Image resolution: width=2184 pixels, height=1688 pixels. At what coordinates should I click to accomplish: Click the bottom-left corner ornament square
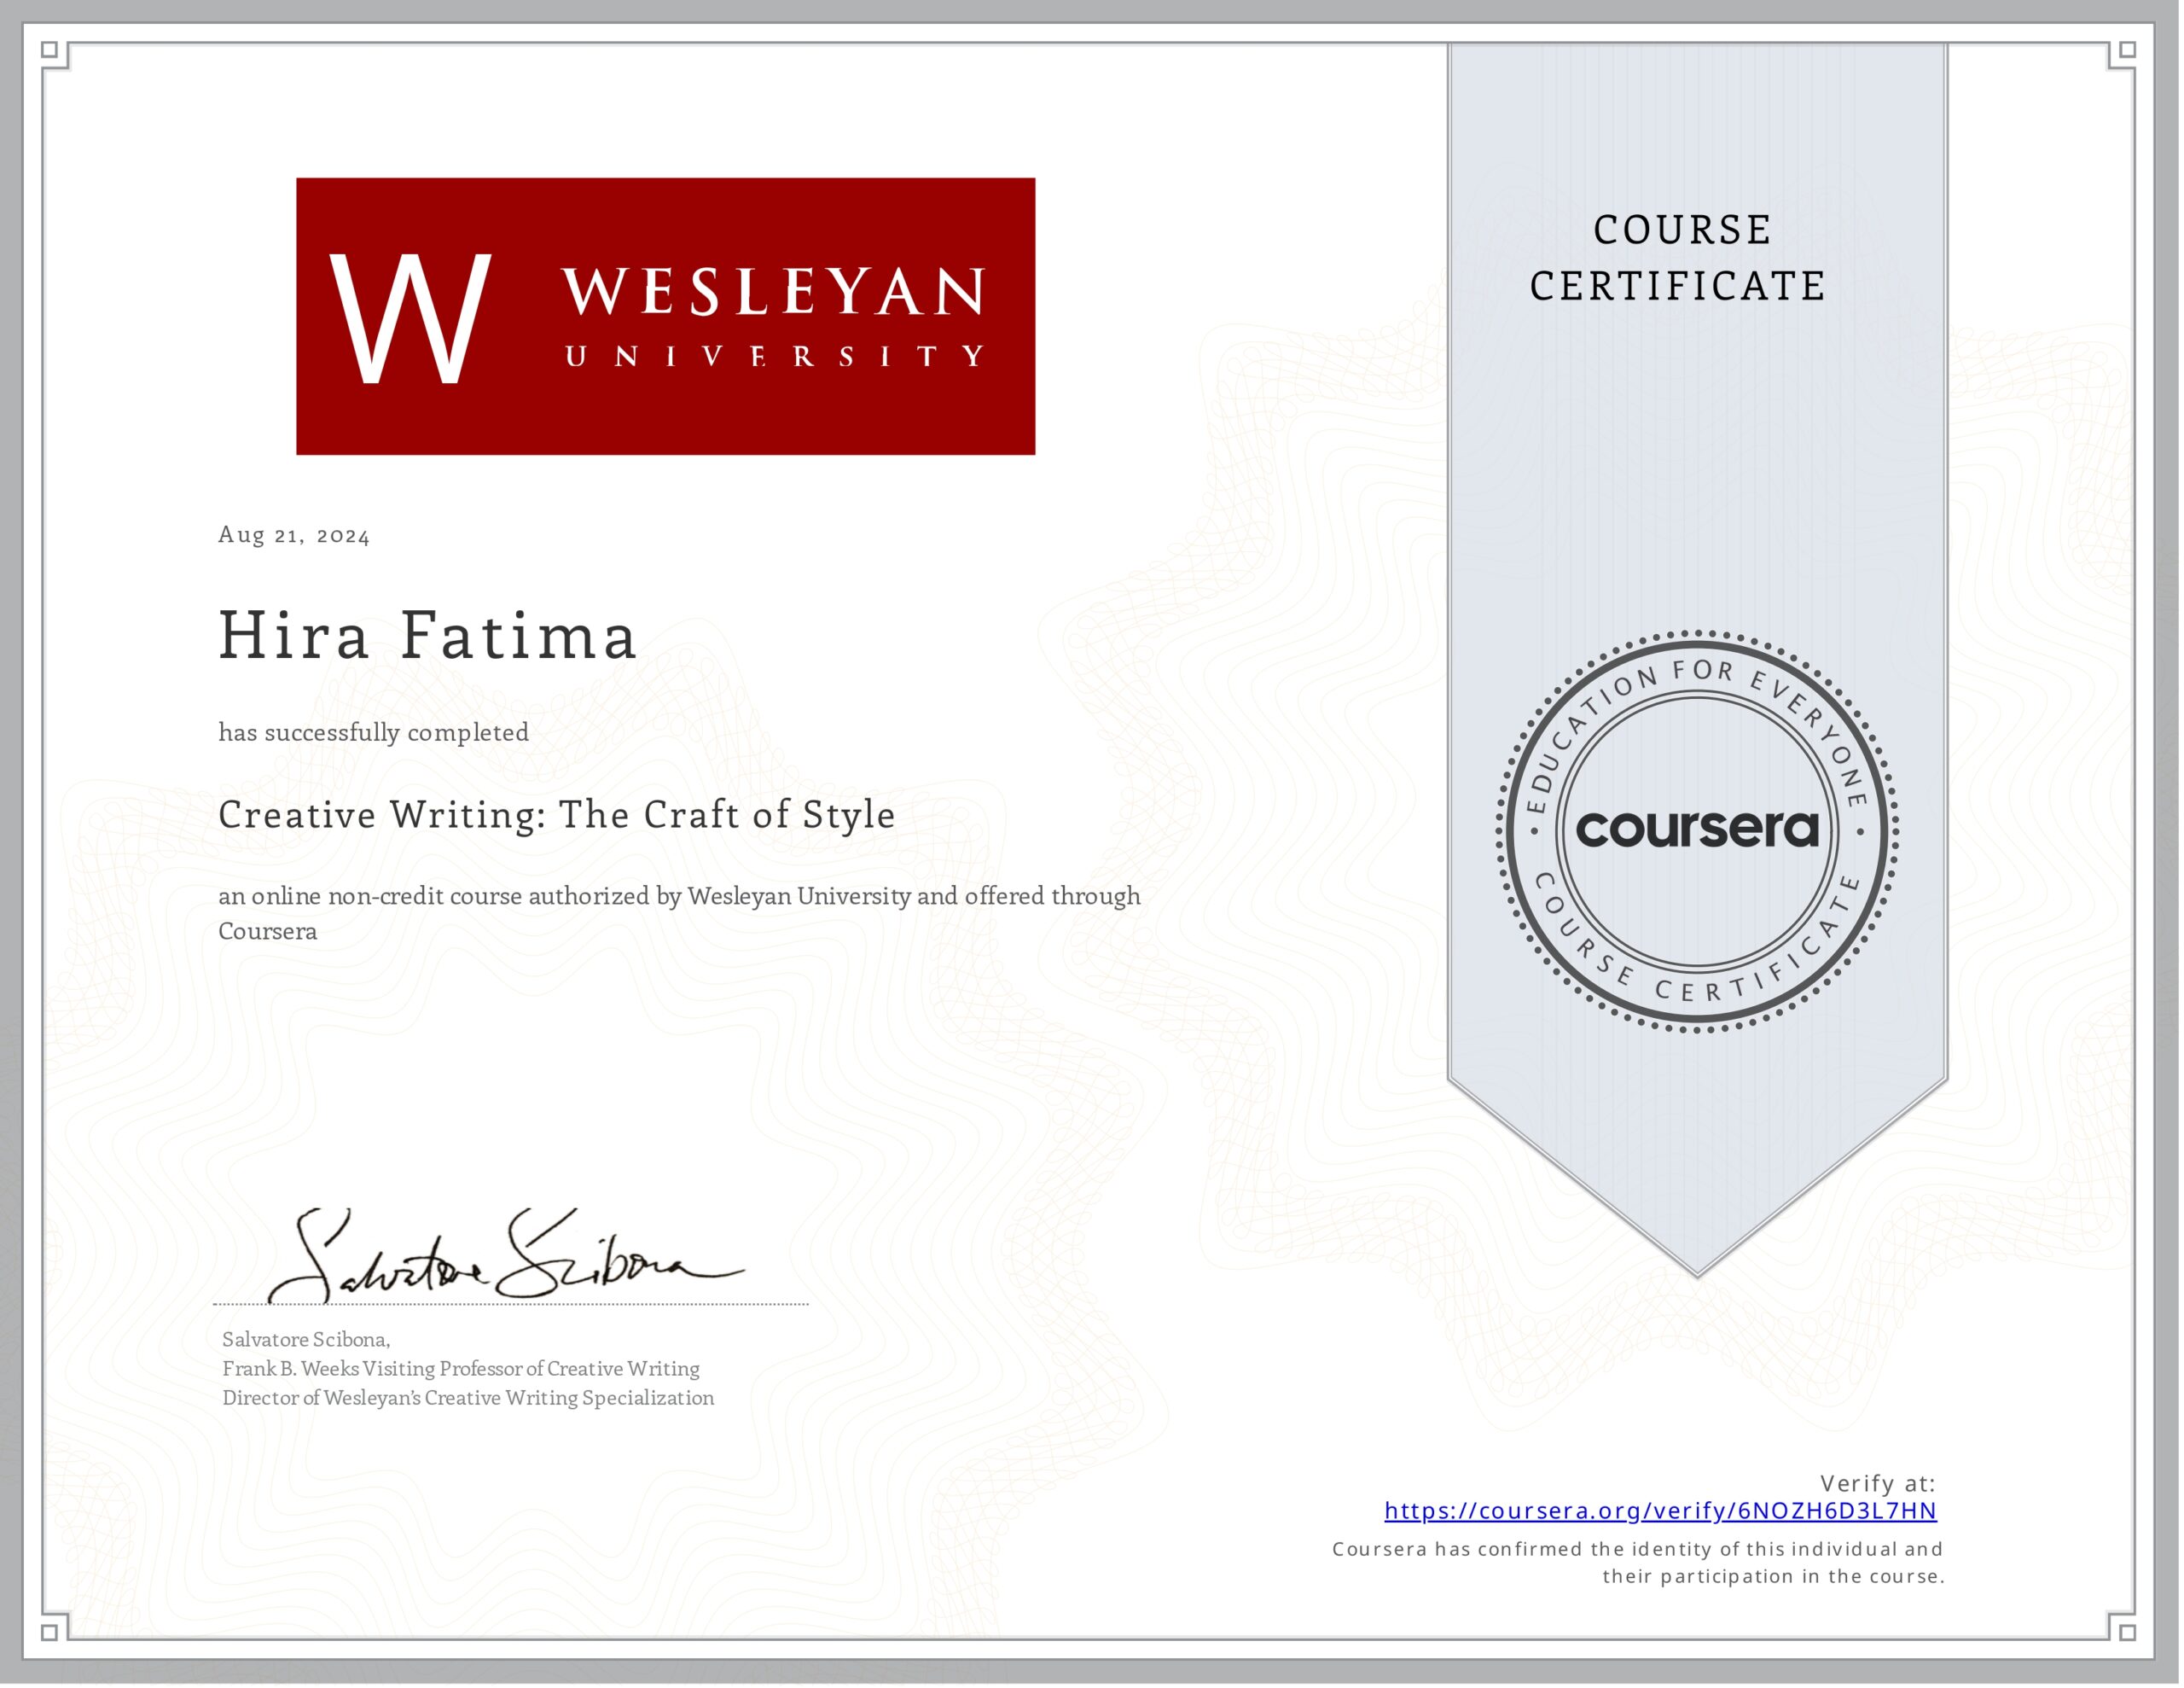point(50,1633)
